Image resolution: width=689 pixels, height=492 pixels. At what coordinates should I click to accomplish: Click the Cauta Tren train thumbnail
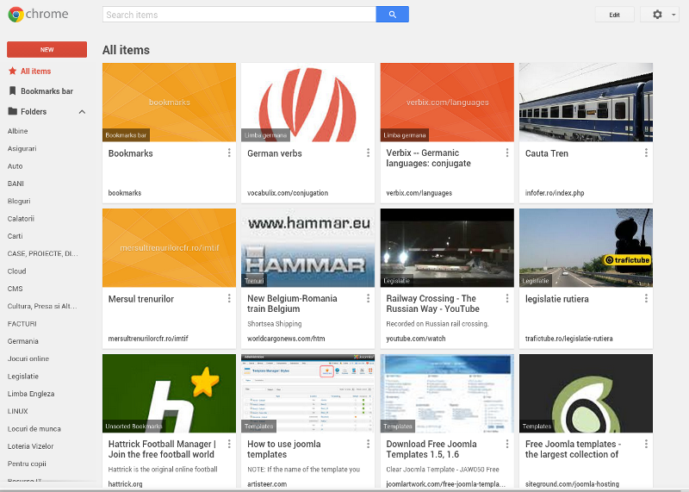pyautogui.click(x=586, y=102)
